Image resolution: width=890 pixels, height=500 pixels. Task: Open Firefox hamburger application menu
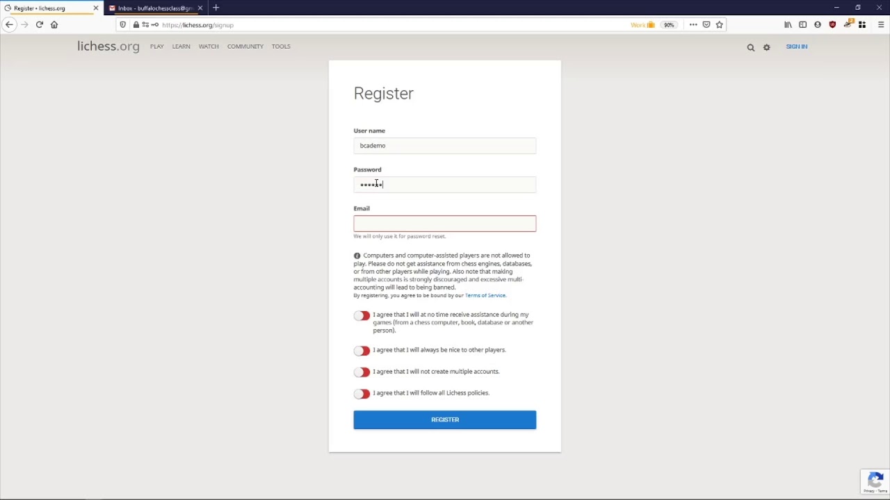(x=881, y=25)
